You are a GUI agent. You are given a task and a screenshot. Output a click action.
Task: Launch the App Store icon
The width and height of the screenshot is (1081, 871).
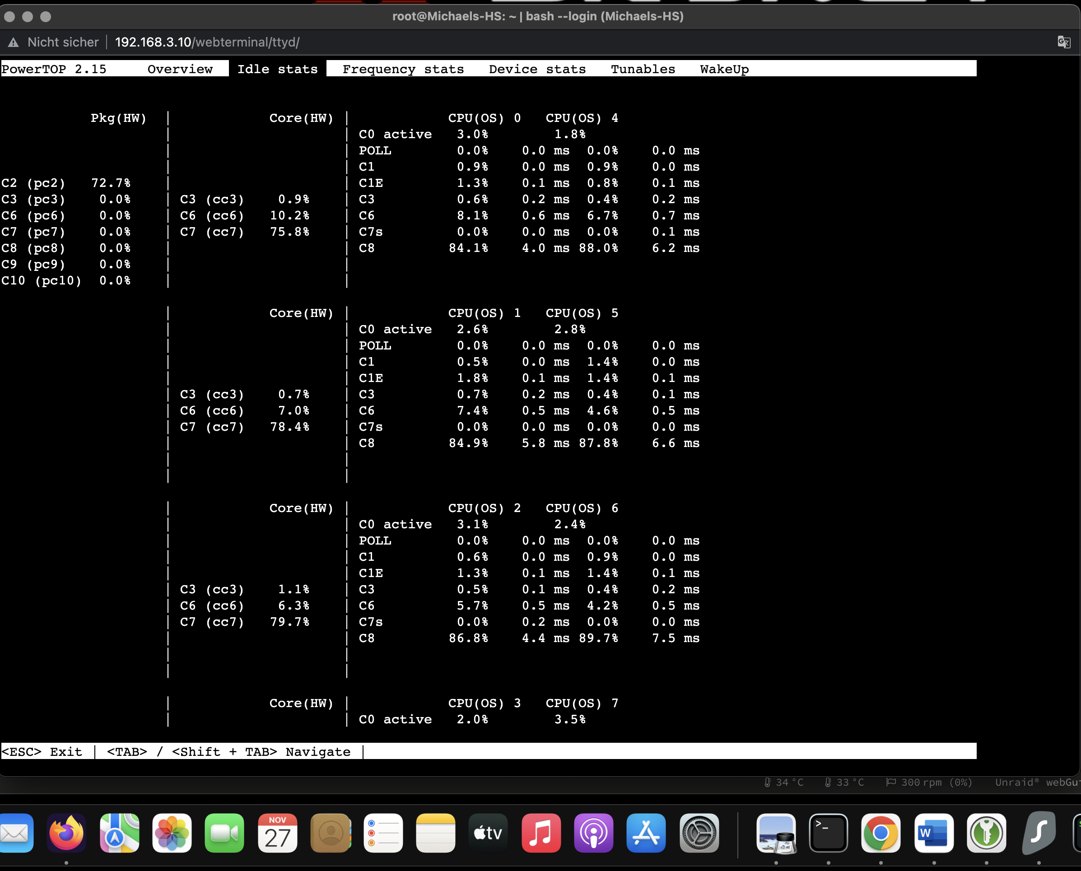[646, 833]
